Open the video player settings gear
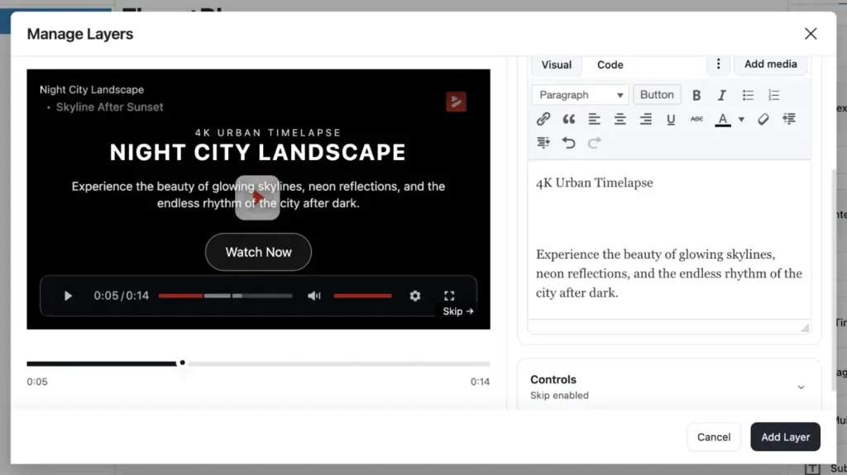 pyautogui.click(x=414, y=296)
